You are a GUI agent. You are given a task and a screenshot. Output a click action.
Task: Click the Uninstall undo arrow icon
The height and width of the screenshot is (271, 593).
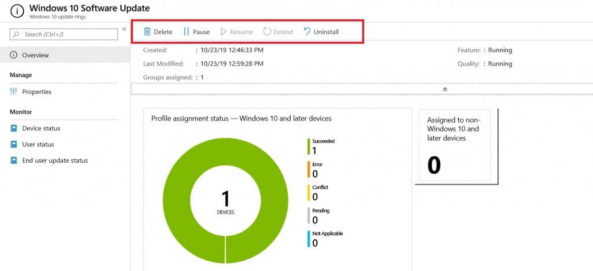click(x=307, y=31)
